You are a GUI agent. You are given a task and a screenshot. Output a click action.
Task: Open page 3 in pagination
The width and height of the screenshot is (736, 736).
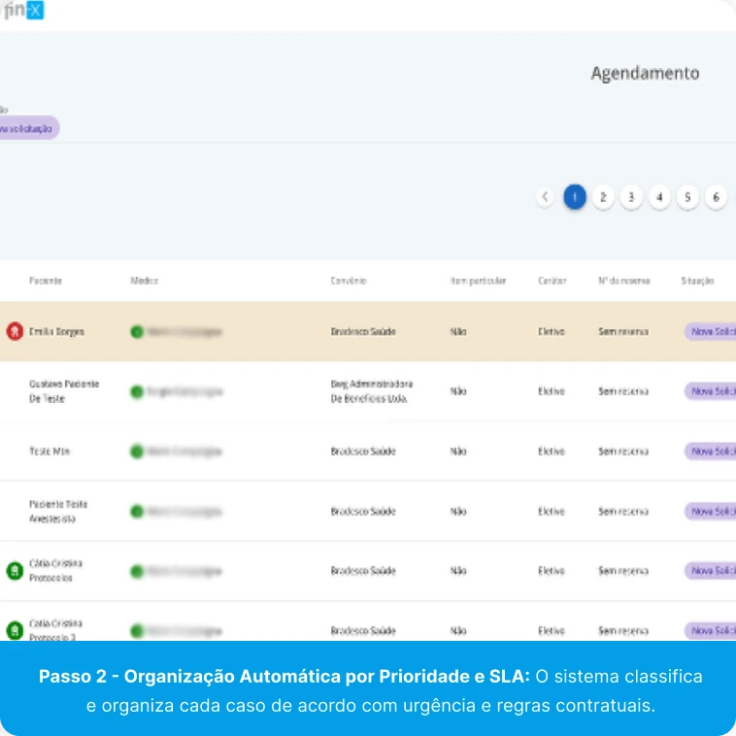click(631, 197)
